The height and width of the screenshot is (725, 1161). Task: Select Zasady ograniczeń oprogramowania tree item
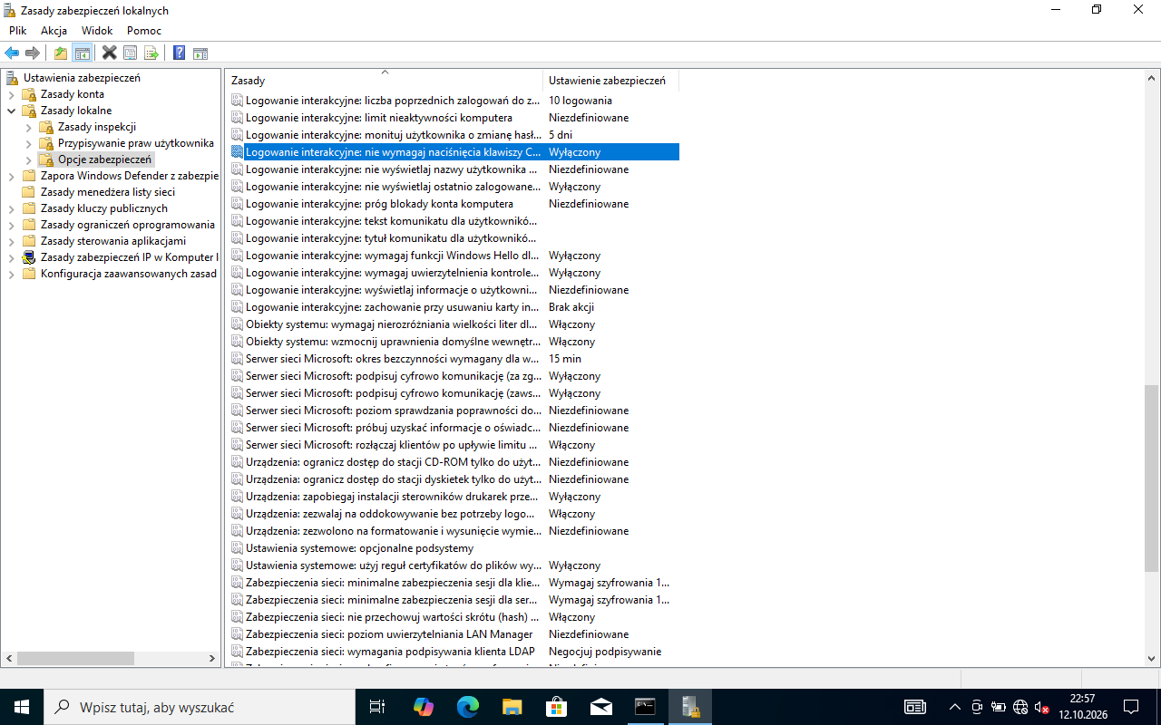[128, 225]
